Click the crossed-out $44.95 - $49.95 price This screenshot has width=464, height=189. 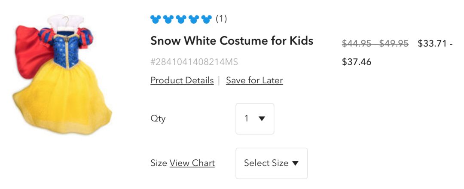coord(375,43)
